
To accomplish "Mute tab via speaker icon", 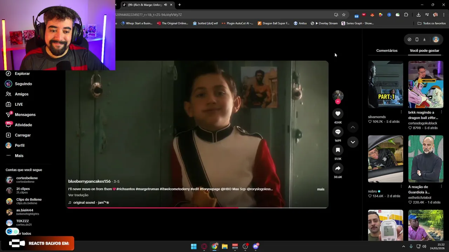I will 166,5.
